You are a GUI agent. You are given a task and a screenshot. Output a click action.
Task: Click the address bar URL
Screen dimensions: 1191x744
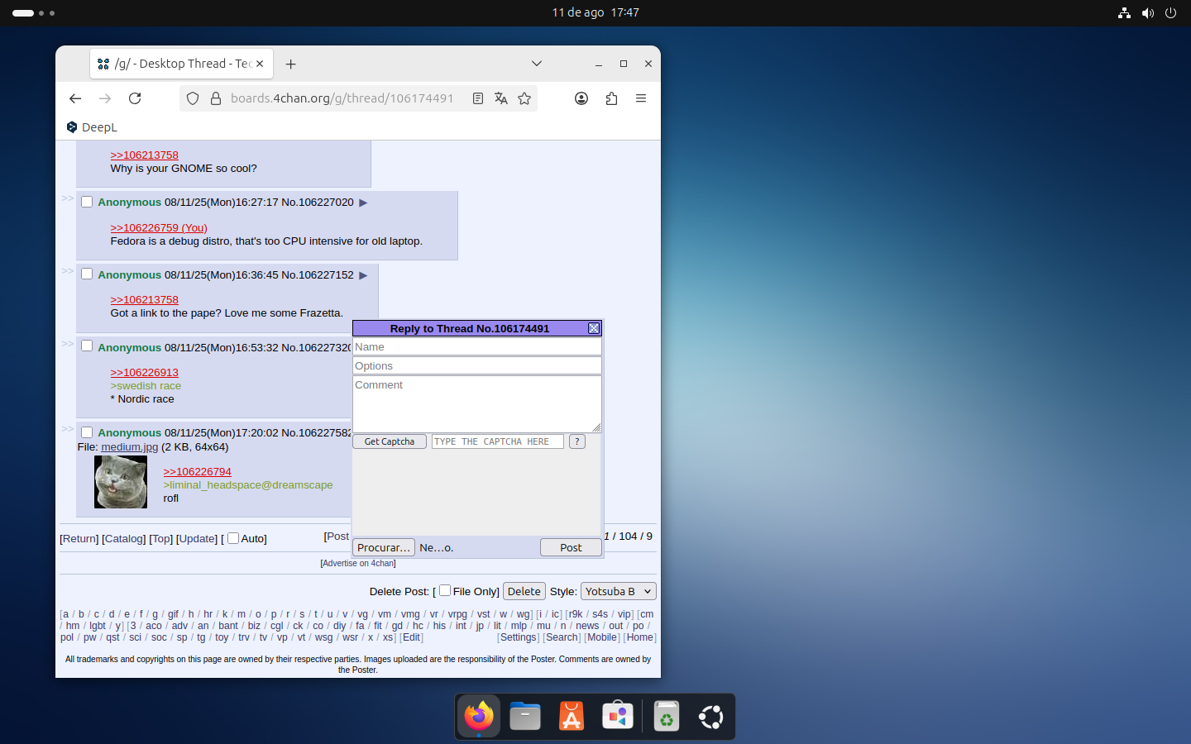pyautogui.click(x=342, y=98)
